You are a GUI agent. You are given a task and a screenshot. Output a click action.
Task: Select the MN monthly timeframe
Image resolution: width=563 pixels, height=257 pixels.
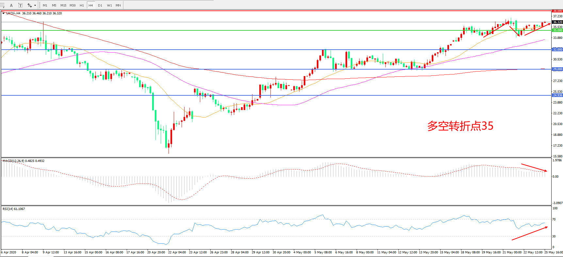click(x=118, y=5)
